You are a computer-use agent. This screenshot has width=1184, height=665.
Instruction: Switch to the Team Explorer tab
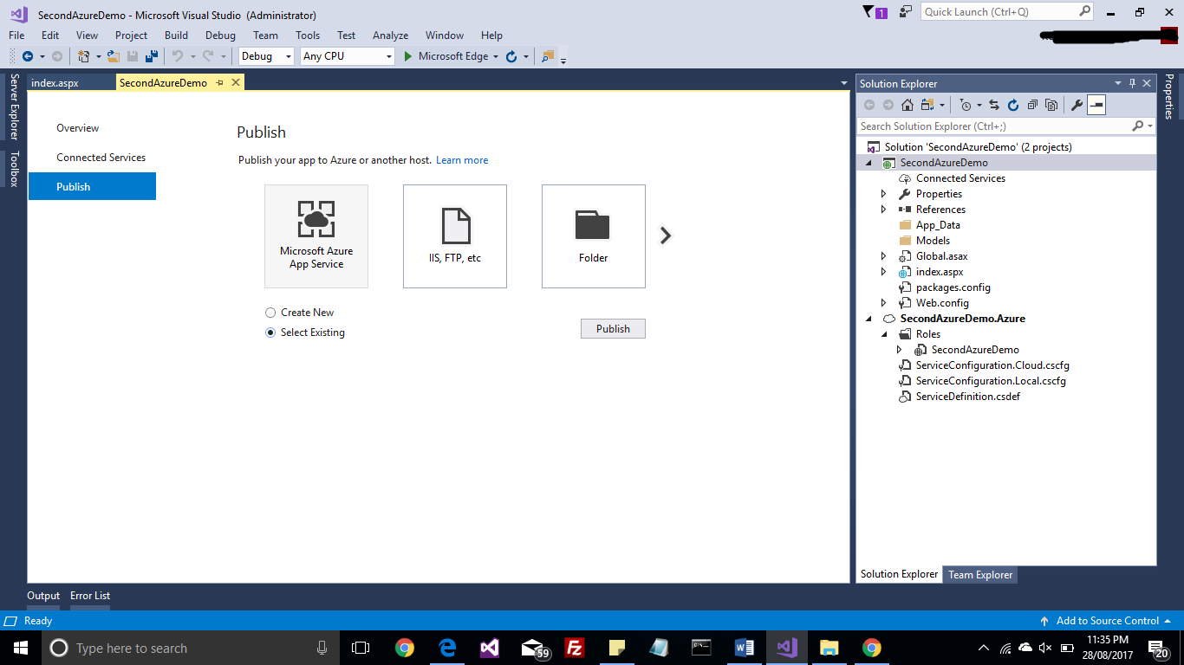(980, 574)
